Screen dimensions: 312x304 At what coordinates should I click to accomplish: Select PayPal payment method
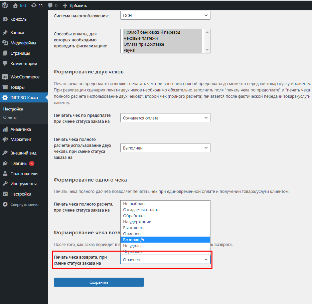[163, 50]
